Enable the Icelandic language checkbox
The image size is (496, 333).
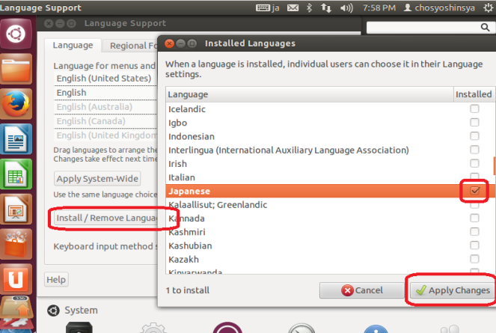tap(474, 109)
